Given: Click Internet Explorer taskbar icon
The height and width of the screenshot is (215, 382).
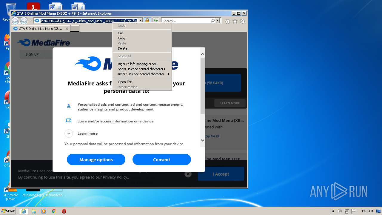Looking at the screenshot, I should point(24,211).
